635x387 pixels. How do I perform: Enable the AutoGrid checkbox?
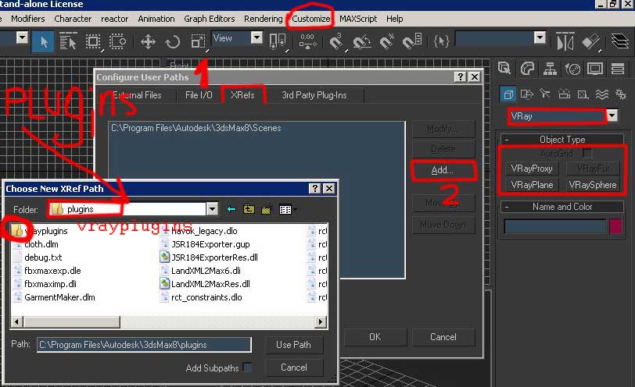pos(587,153)
